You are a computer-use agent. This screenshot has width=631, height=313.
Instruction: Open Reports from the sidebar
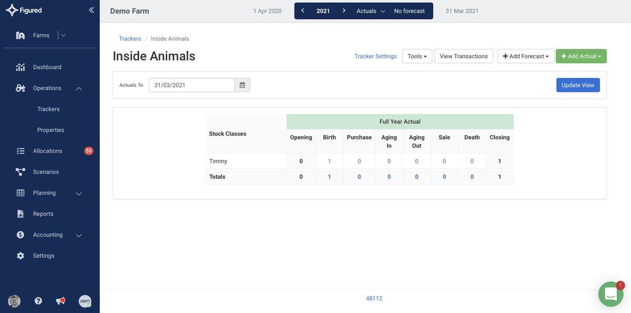tap(43, 214)
